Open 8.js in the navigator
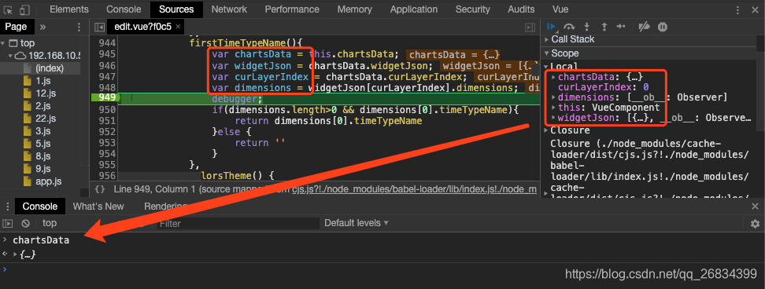Screen dimensions: 765x289 [x=42, y=156]
